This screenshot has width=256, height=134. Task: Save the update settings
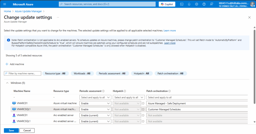coord(11,131)
